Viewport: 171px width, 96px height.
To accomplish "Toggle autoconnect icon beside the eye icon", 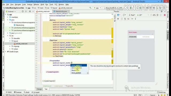I will click(x=122, y=19).
